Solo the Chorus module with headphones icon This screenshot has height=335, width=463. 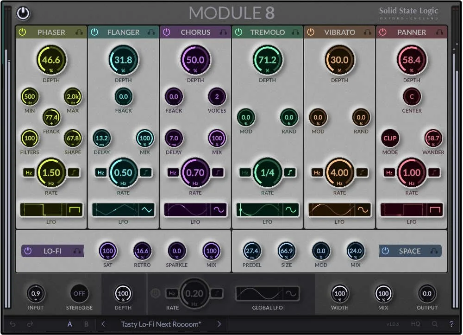click(x=223, y=32)
